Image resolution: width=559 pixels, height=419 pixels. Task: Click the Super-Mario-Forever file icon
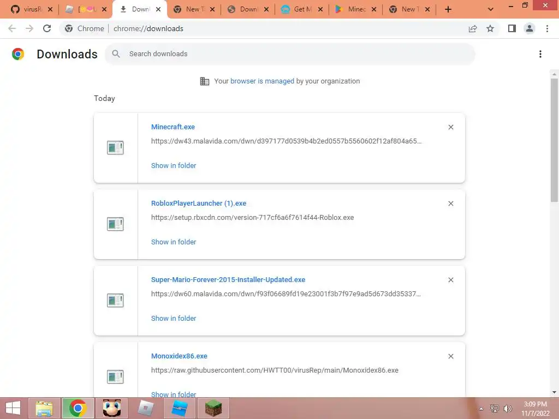[x=115, y=301]
